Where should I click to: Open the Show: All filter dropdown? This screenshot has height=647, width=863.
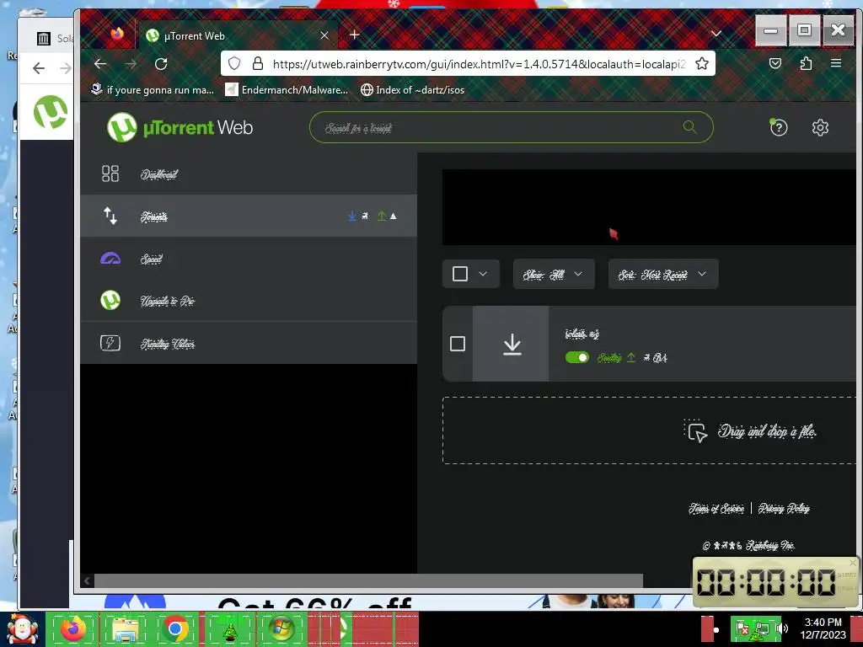554,274
